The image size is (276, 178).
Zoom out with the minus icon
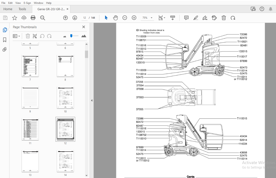coord(125,18)
